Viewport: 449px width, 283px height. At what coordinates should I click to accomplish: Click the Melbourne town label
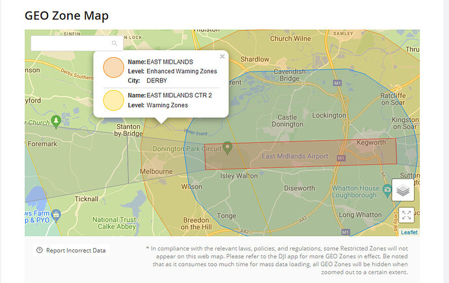(x=156, y=171)
